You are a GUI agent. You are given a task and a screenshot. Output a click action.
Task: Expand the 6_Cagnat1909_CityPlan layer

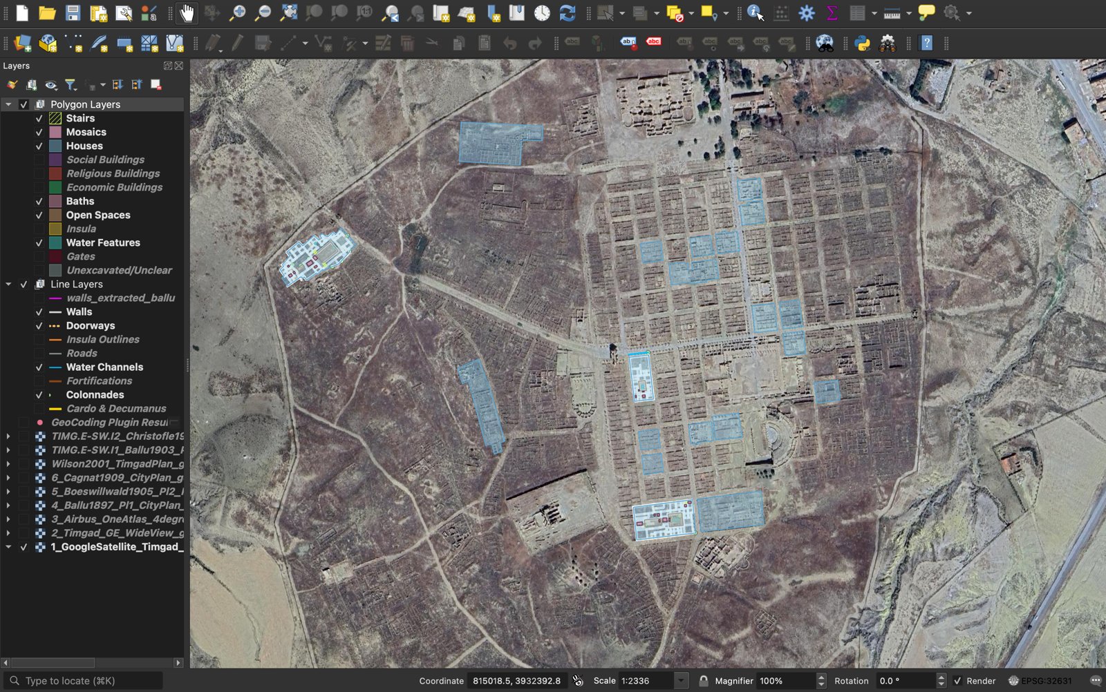point(8,477)
